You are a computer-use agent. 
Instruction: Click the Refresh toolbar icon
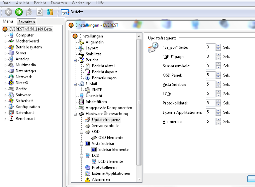click(x=40, y=12)
